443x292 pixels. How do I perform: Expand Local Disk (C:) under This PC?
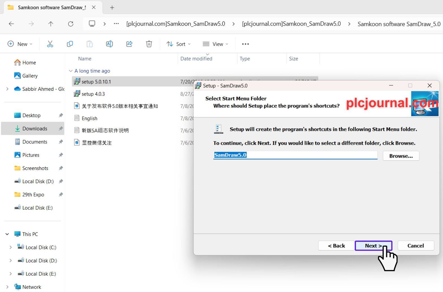(10, 247)
